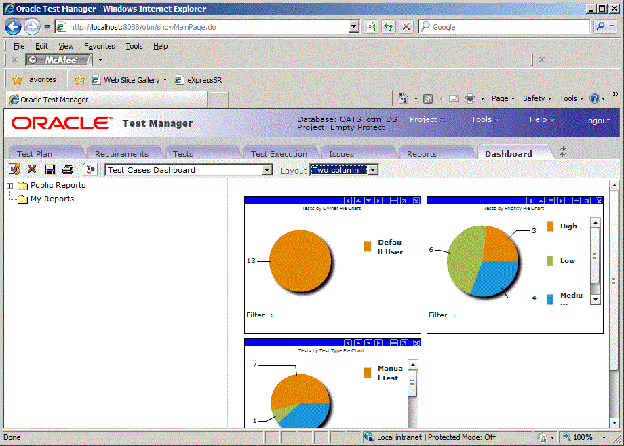Click the refresh icon beside Dashboard tab
The image size is (624, 446).
pos(563,152)
